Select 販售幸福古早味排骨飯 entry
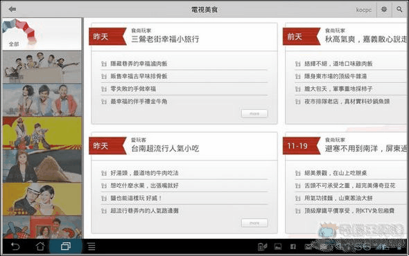 click(x=139, y=76)
